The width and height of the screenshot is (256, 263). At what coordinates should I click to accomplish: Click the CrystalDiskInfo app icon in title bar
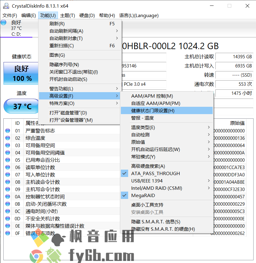point(6,6)
